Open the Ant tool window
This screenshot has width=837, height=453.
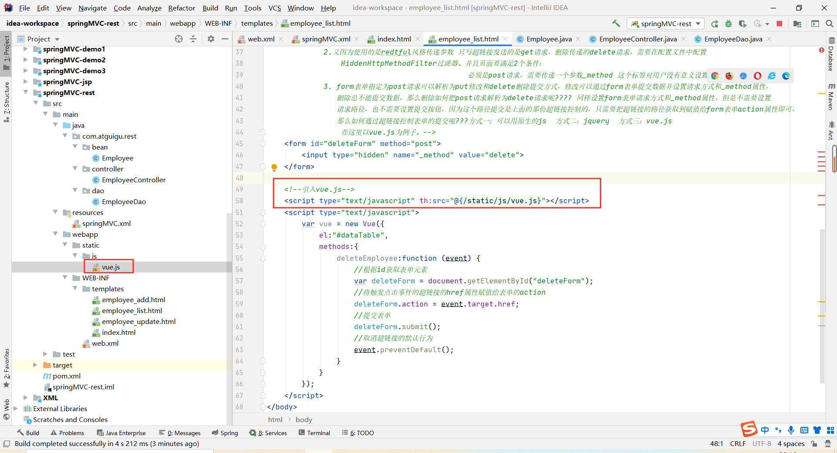tap(831, 131)
